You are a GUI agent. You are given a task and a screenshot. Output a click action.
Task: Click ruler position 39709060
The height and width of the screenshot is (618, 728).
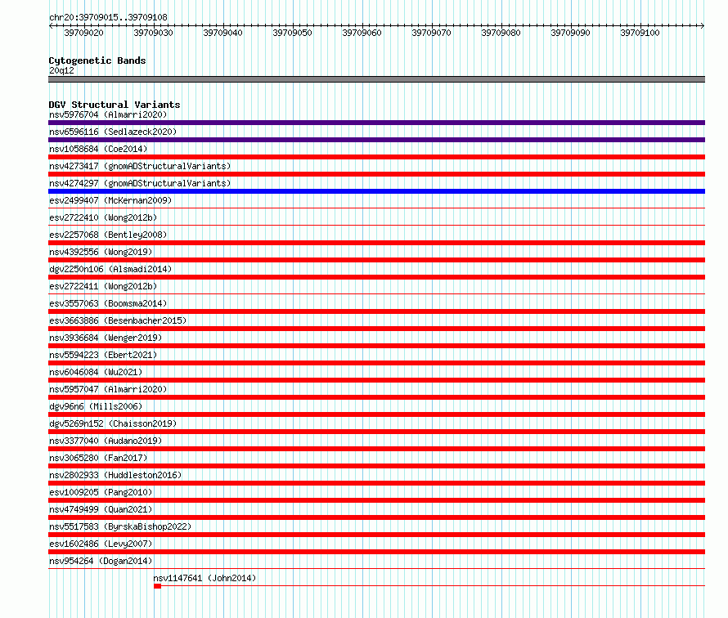(362, 33)
